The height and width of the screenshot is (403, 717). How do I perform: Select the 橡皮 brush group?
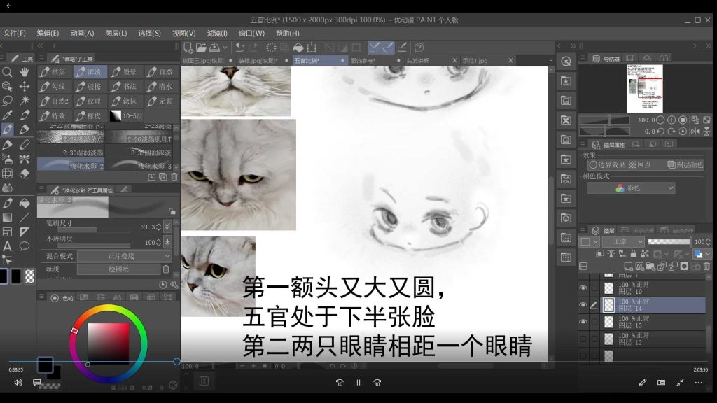pos(89,115)
